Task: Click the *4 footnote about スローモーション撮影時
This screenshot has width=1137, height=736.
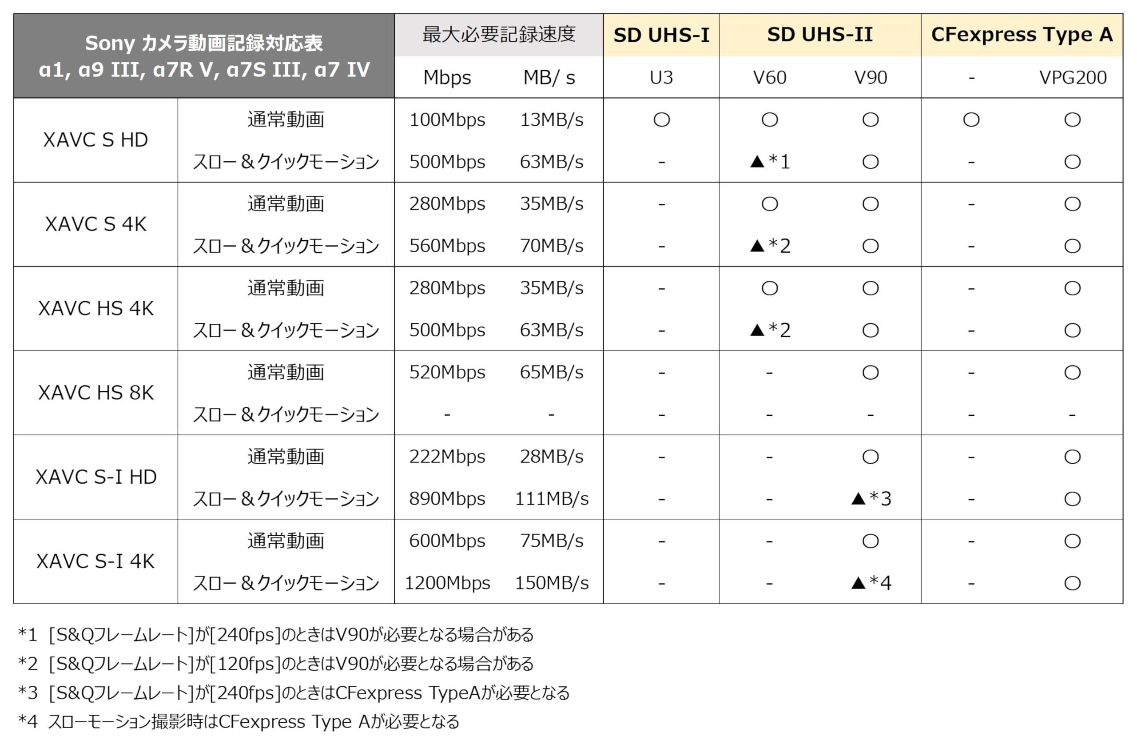Action: pos(239,722)
